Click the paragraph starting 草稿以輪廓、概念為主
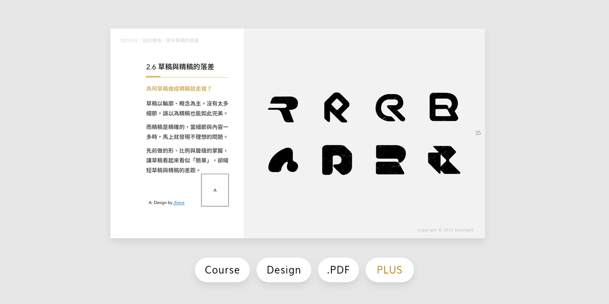 click(x=187, y=108)
